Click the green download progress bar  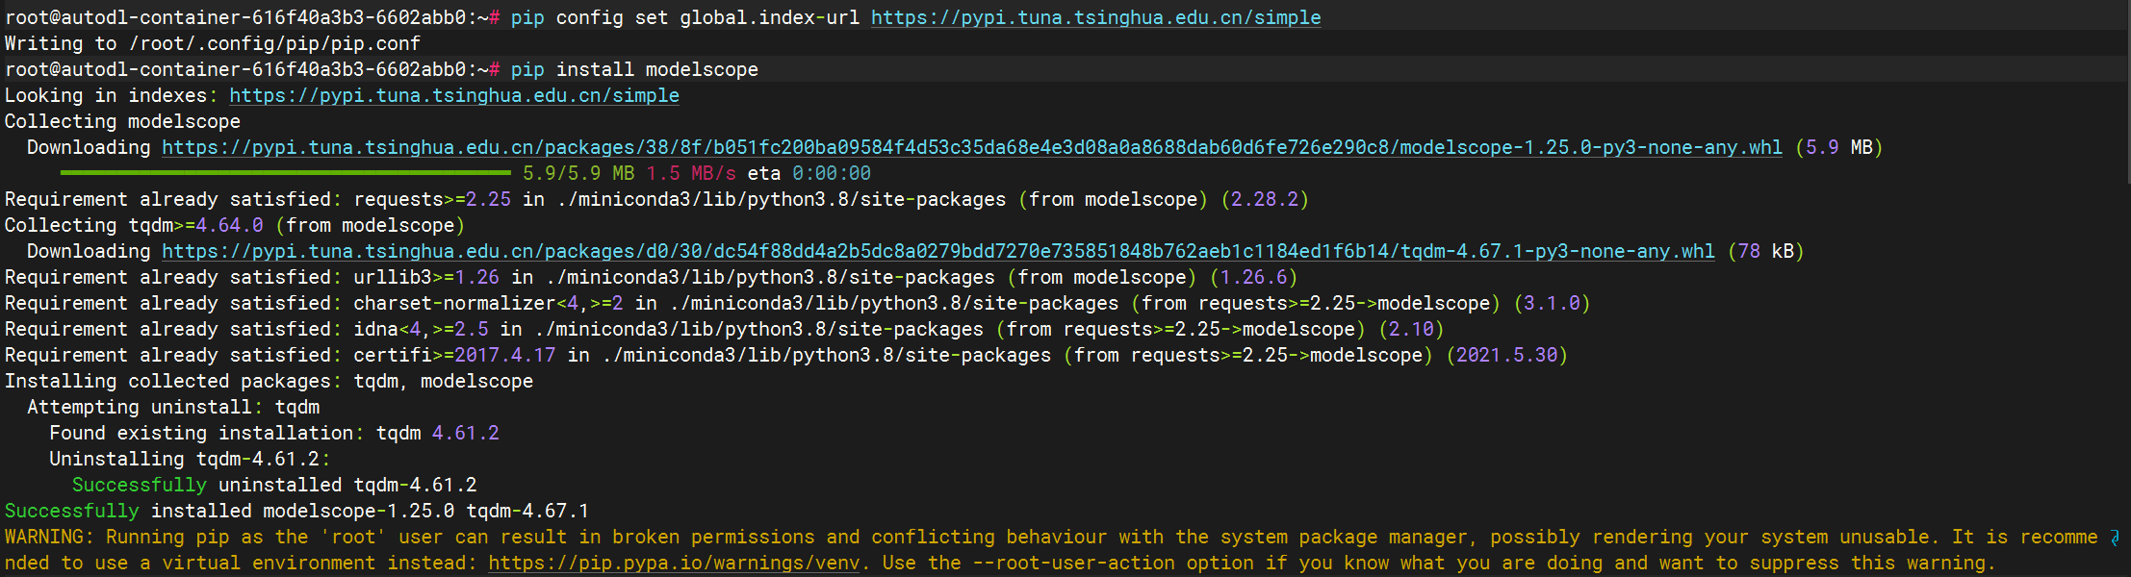point(285,173)
